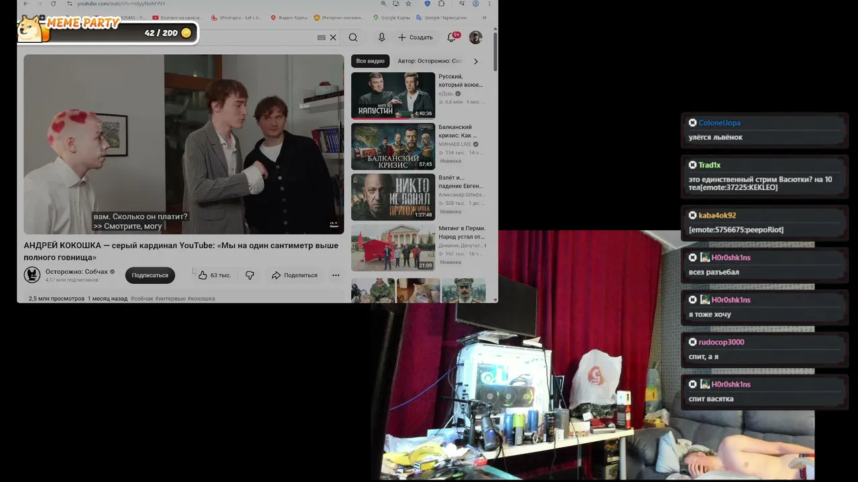Click the kaba4ok92 username in chat
Image resolution: width=858 pixels, height=482 pixels.
tap(717, 215)
